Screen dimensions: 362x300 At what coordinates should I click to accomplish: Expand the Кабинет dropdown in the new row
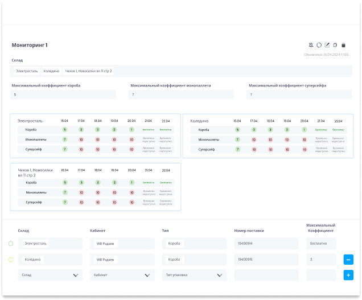point(122,275)
